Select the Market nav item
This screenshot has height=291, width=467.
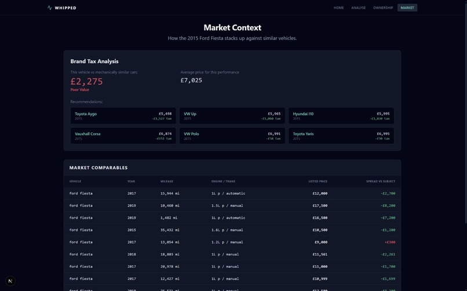(407, 8)
